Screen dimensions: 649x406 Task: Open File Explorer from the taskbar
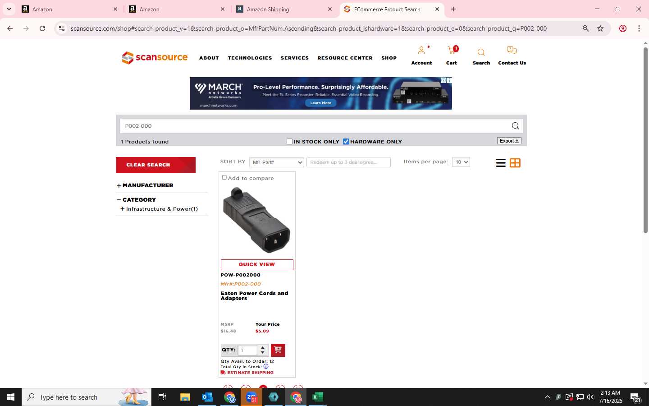pos(185,397)
